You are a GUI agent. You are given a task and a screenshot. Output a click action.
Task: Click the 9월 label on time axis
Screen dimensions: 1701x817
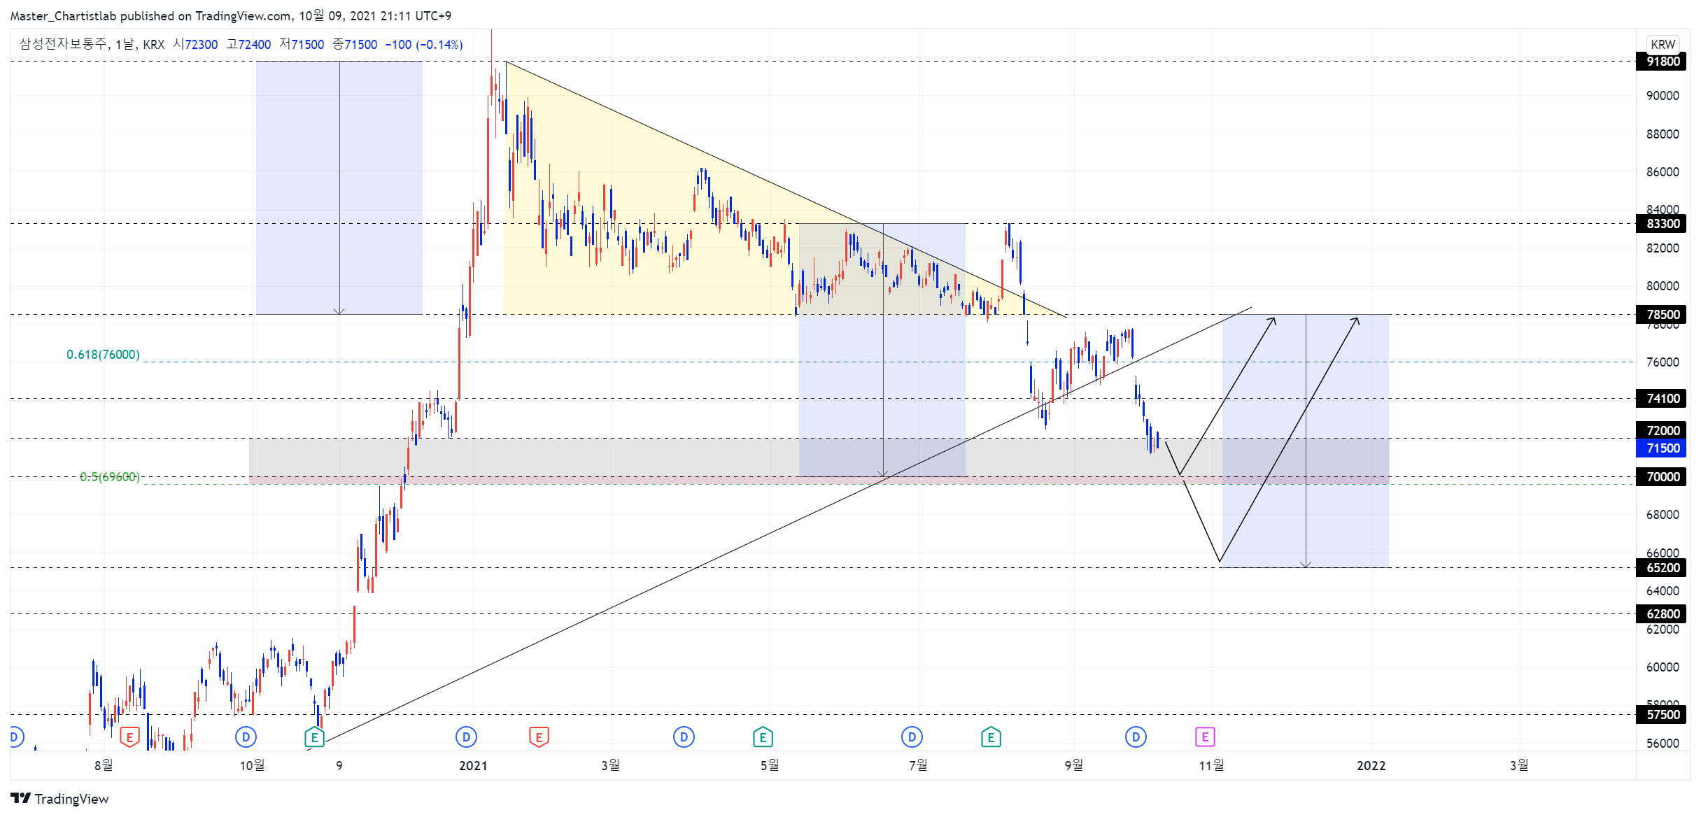coord(1073,766)
